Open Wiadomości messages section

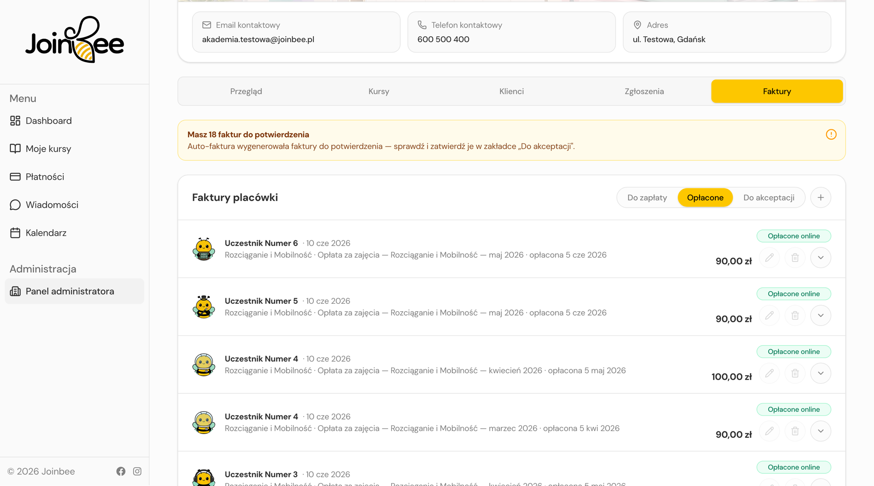(x=74, y=205)
